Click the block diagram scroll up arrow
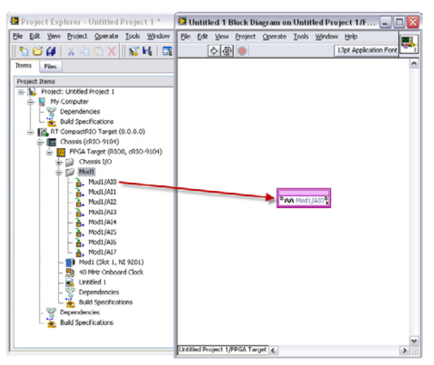The width and height of the screenshot is (434, 365). click(414, 64)
